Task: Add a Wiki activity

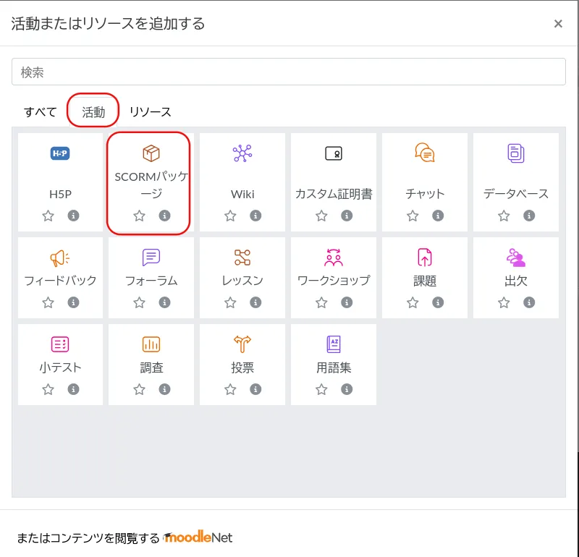Action: click(242, 153)
